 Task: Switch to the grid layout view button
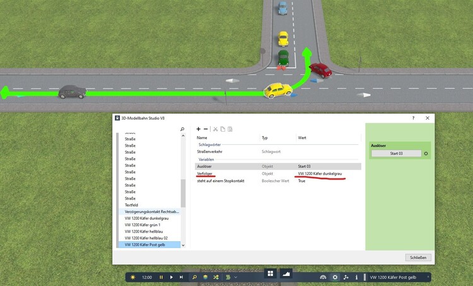271,273
